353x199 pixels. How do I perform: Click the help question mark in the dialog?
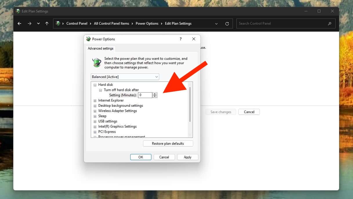pyautogui.click(x=180, y=39)
